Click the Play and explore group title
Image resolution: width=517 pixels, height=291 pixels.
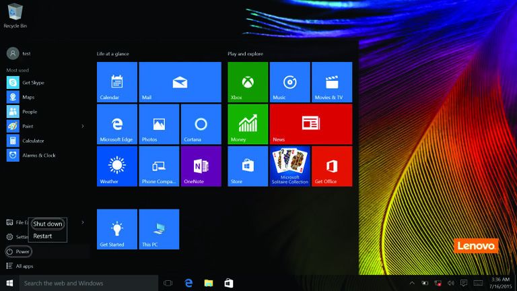pos(245,54)
